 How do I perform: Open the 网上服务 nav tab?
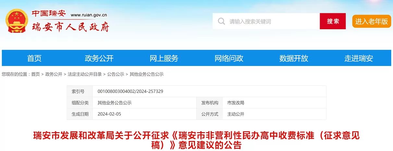pos(164,58)
